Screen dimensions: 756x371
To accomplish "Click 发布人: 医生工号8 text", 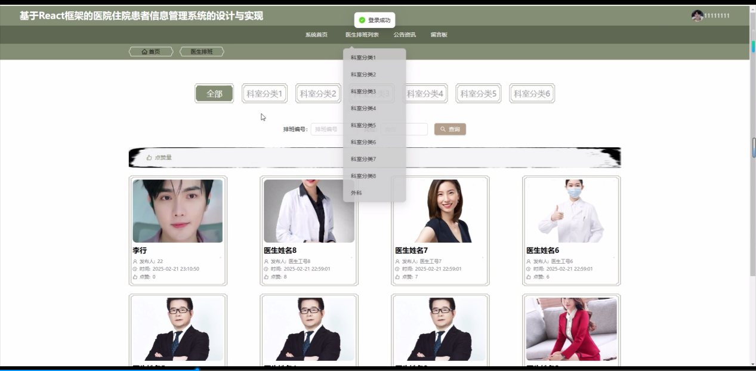I will (291, 261).
